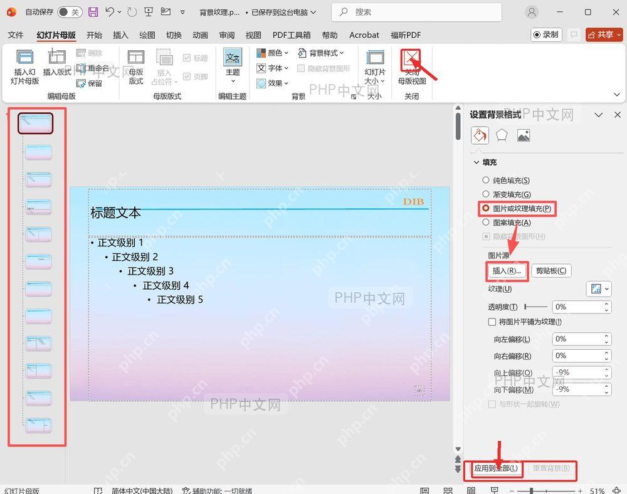Select Solid fill (纯色填充) radio
The width and height of the screenshot is (627, 494).
point(486,181)
